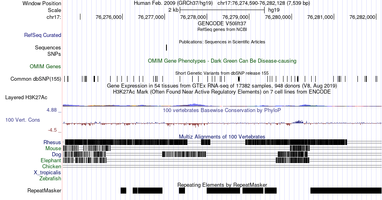Select the Elephant alignment row label
This screenshot has width=382, height=200.
[51, 160]
